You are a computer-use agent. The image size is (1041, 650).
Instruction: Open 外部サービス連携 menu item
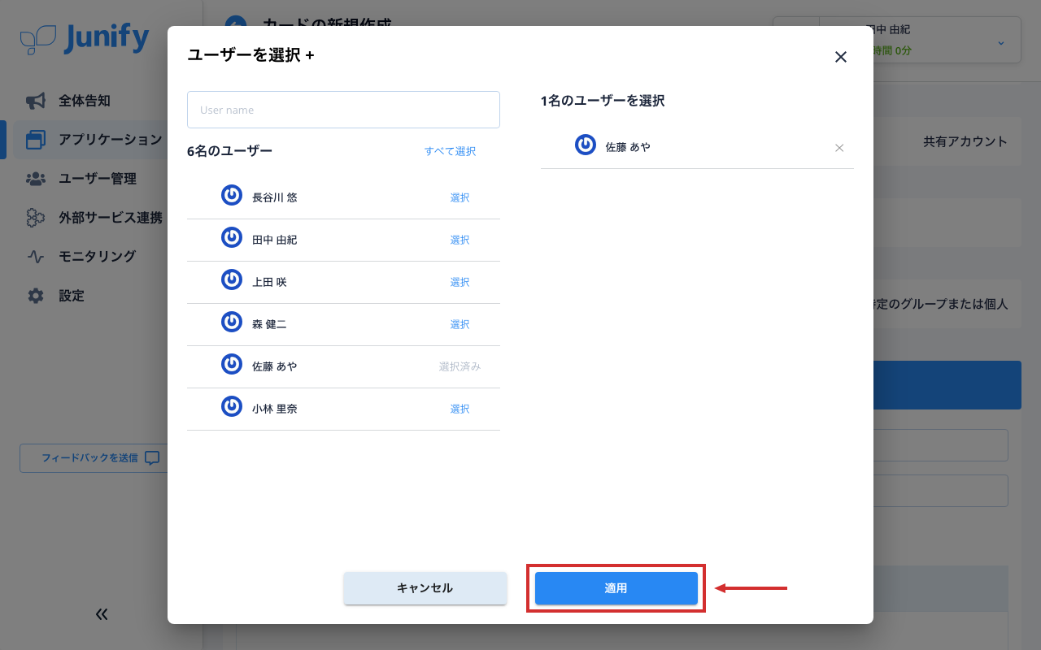coord(111,218)
